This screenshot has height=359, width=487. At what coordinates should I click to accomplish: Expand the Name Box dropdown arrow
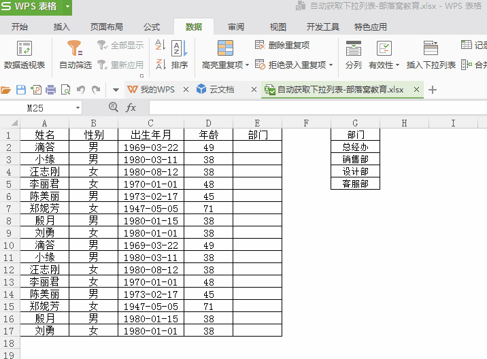(x=78, y=107)
